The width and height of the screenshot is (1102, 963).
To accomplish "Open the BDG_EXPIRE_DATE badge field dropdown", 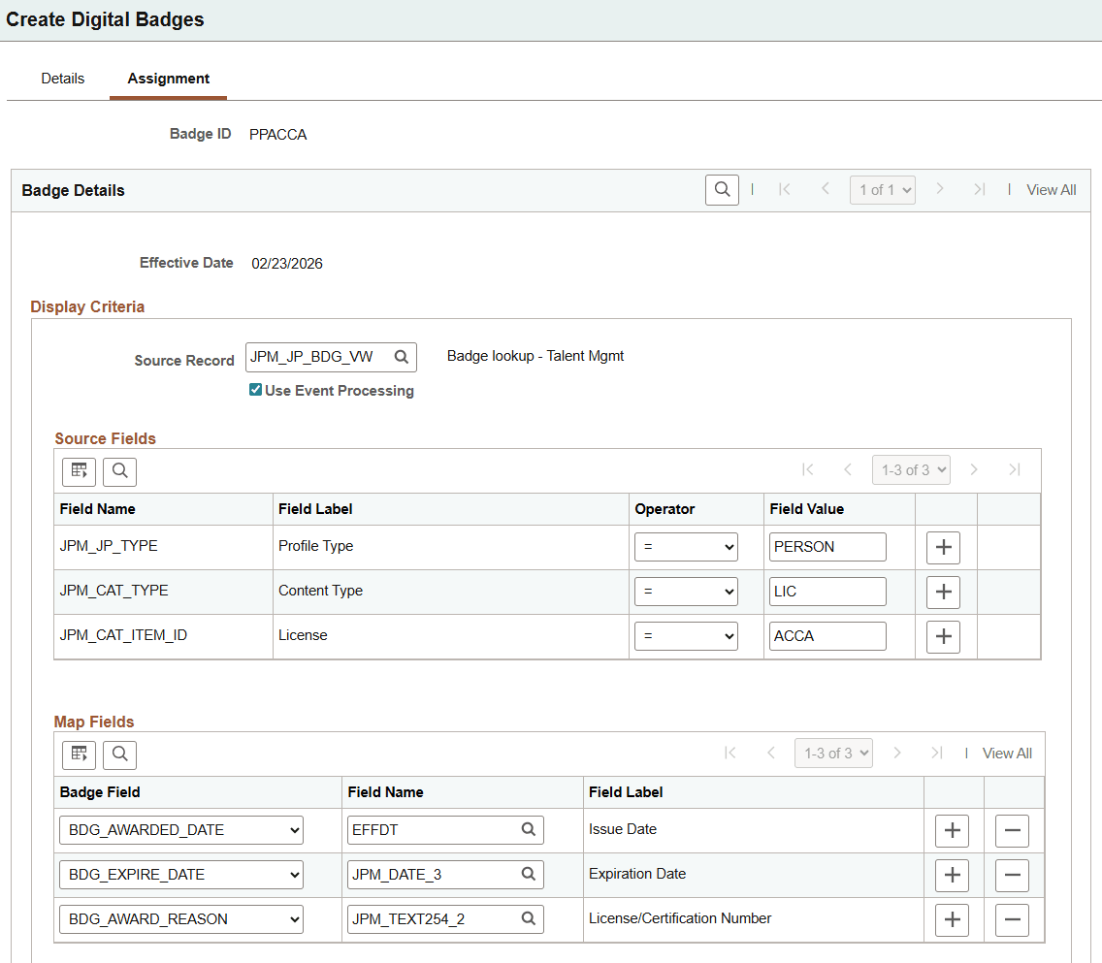I will [x=181, y=875].
